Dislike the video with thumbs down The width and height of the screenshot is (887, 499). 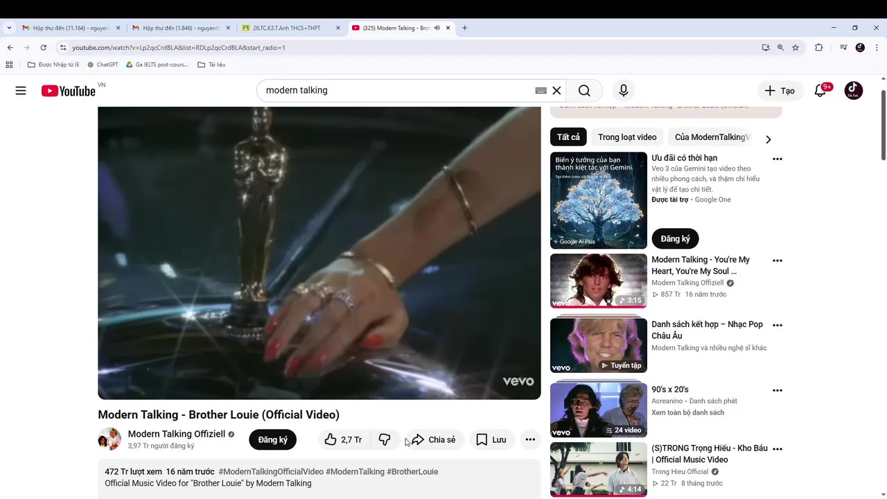click(x=385, y=439)
